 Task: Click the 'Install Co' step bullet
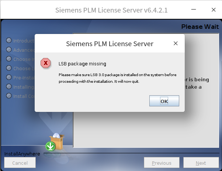click(x=9, y=96)
